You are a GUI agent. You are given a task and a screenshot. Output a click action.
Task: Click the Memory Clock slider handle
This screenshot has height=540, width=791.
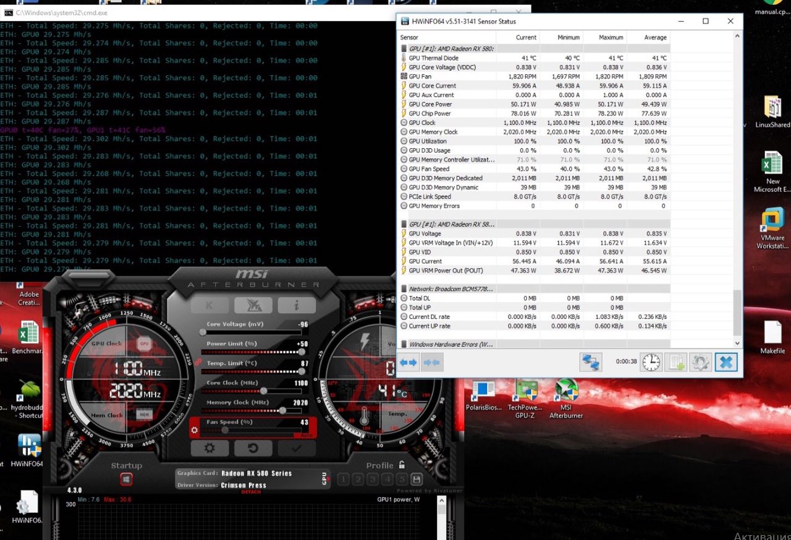[282, 411]
